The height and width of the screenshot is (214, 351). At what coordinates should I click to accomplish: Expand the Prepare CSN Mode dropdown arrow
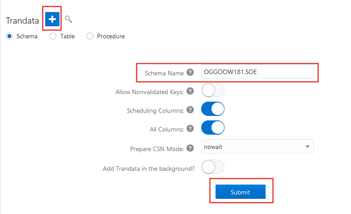pyautogui.click(x=307, y=147)
